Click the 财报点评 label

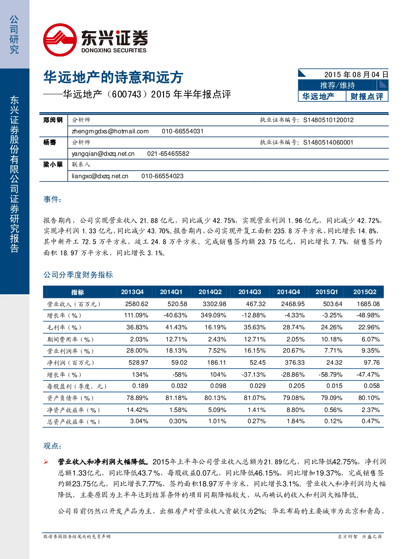(367, 96)
